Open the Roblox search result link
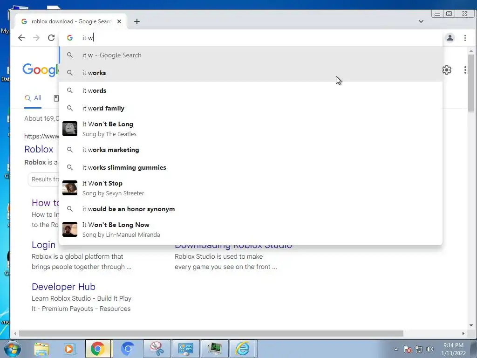The image size is (477, 358). [x=39, y=149]
